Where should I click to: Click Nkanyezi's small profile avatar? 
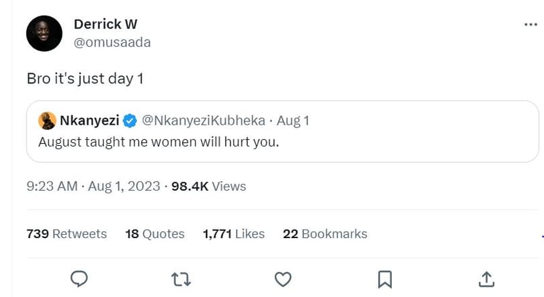(x=47, y=121)
